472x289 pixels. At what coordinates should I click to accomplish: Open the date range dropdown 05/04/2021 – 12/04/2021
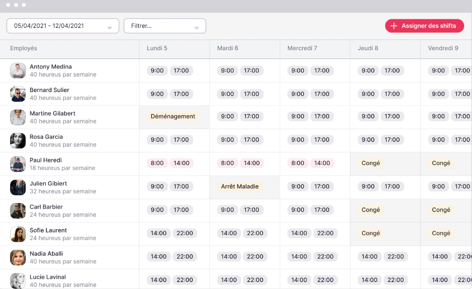[x=63, y=26]
